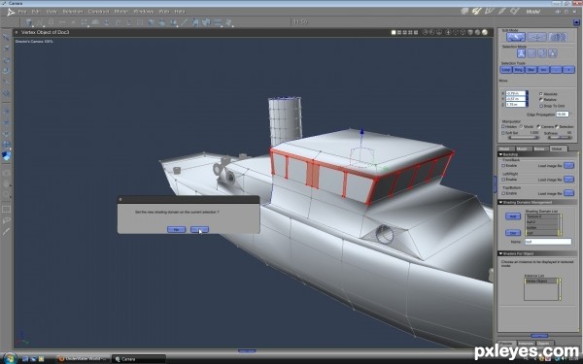Select second Edit Mode icon button
Image resolution: width=583 pixels, height=364 pixels.
point(536,37)
